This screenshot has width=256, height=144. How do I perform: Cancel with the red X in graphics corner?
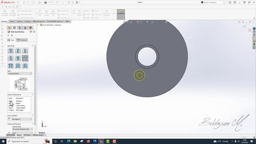pyautogui.click(x=250, y=30)
